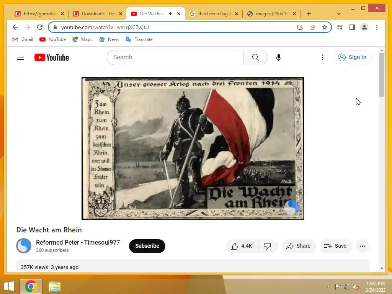This screenshot has width=392, height=294.
Task: Open the YouTube bookmark
Action: pyautogui.click(x=52, y=39)
